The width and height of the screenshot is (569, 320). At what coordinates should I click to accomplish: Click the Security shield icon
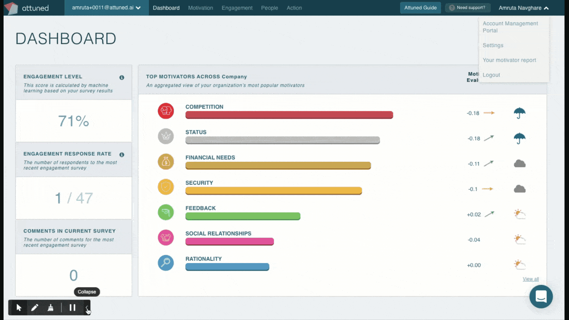click(x=166, y=187)
